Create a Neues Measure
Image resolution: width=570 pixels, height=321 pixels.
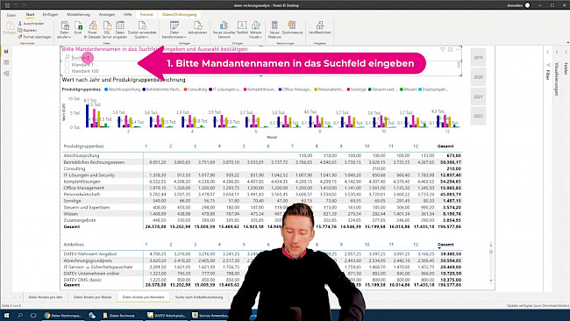click(x=274, y=30)
